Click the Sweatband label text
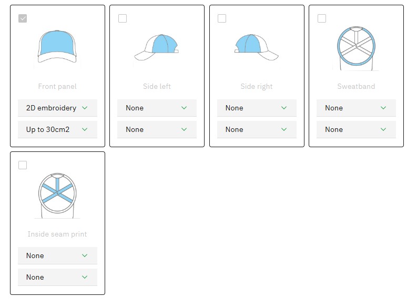 (356, 86)
